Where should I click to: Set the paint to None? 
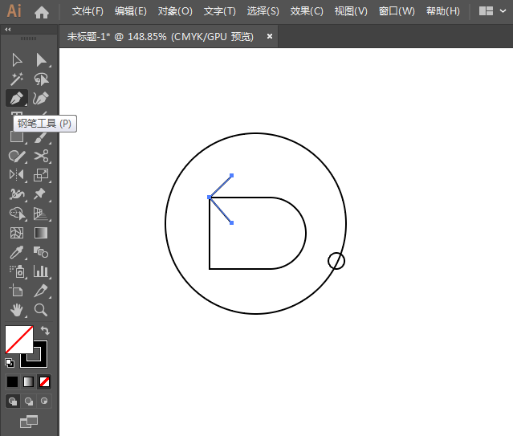point(45,381)
